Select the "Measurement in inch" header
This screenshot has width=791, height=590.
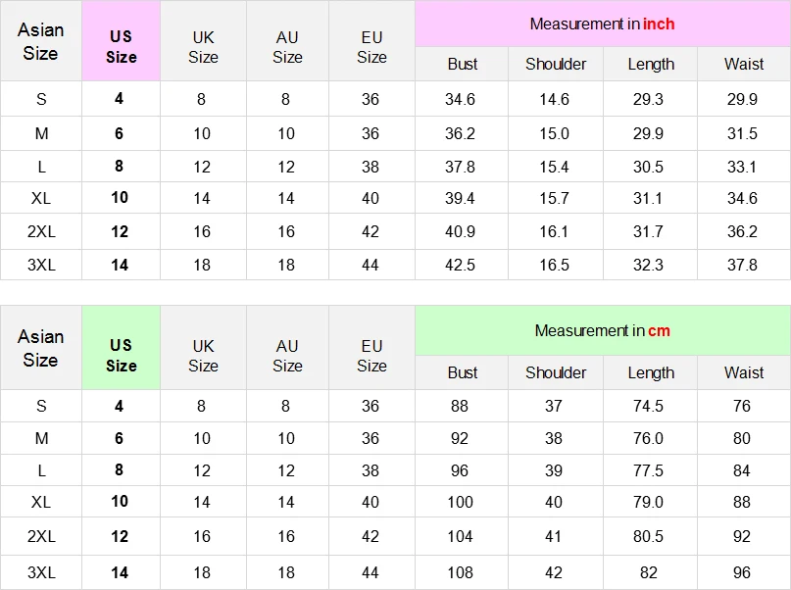602,24
